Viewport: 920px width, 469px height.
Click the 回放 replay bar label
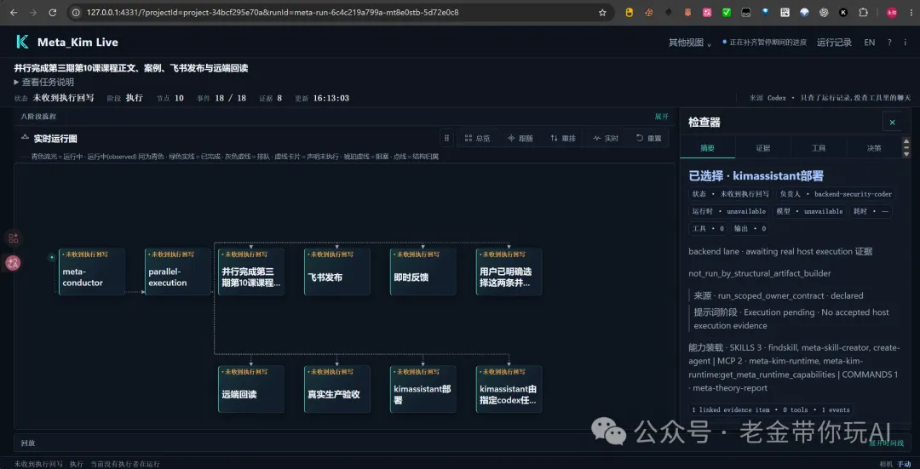click(x=27, y=443)
